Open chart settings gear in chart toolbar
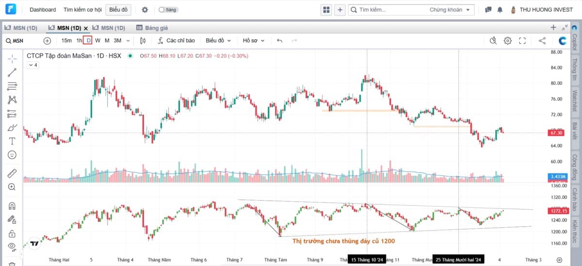Screen dimensions: 582x266 tap(508, 41)
